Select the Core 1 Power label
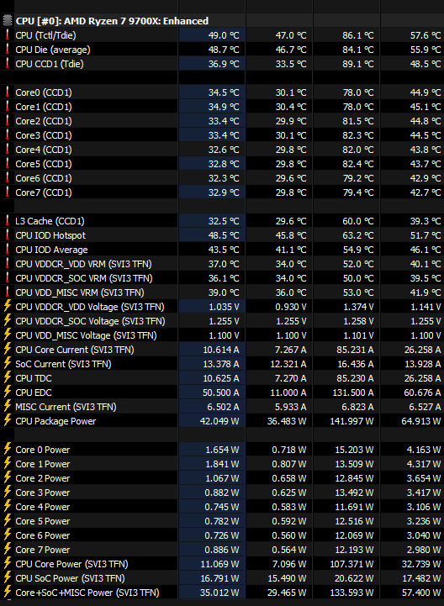The height and width of the screenshot is (606, 444). tap(43, 464)
